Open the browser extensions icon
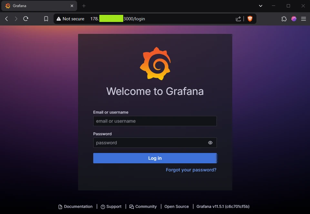Viewport: 310px width, 214px height. pyautogui.click(x=284, y=19)
